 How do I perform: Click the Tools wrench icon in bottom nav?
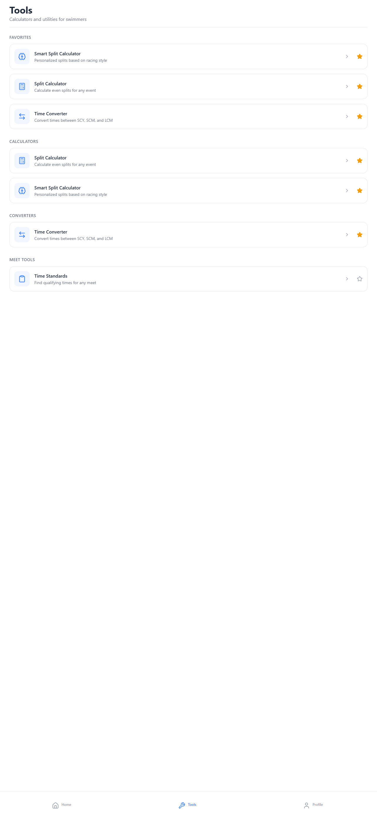coord(182,805)
